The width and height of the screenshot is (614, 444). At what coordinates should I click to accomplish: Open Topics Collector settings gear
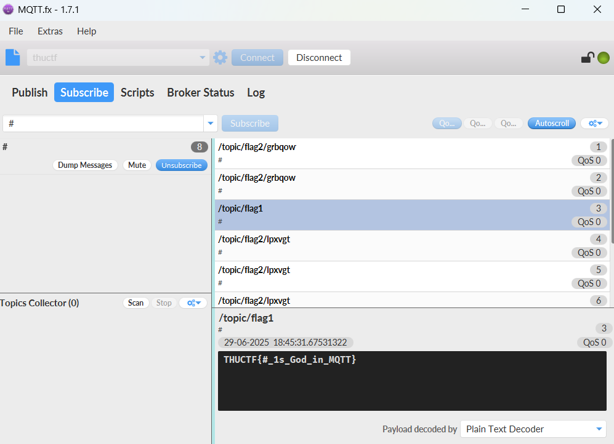pyautogui.click(x=193, y=303)
